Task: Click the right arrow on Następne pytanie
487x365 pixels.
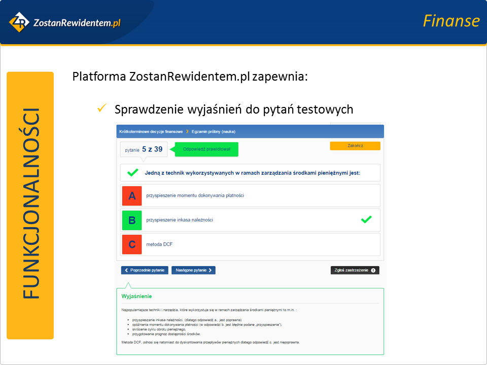Action: tap(211, 271)
